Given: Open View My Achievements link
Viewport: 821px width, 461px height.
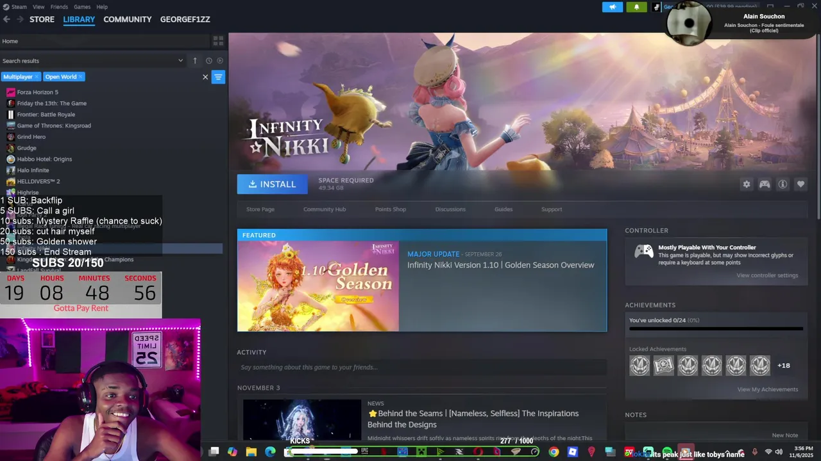Looking at the screenshot, I should 768,389.
